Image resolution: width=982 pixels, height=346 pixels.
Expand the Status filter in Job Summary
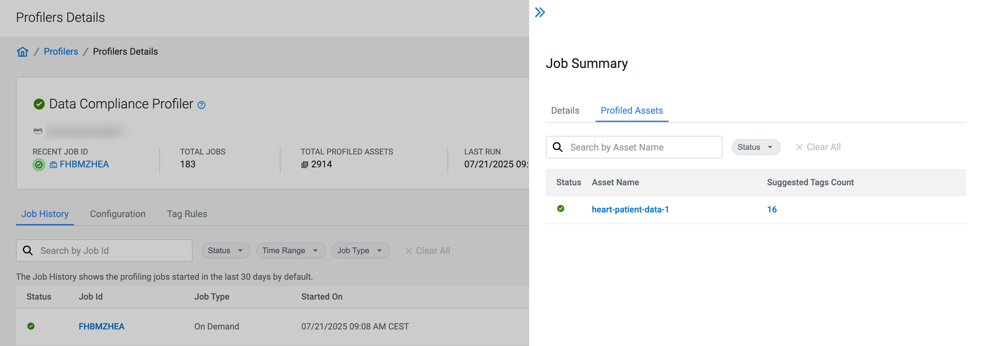coord(755,147)
